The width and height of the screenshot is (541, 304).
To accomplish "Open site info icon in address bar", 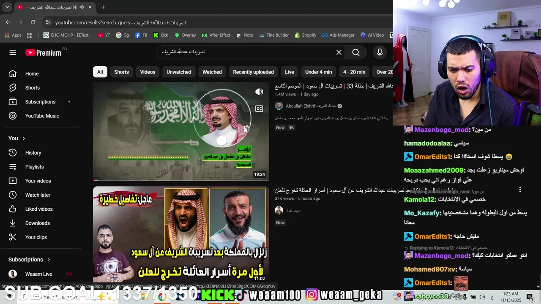I will [47, 22].
